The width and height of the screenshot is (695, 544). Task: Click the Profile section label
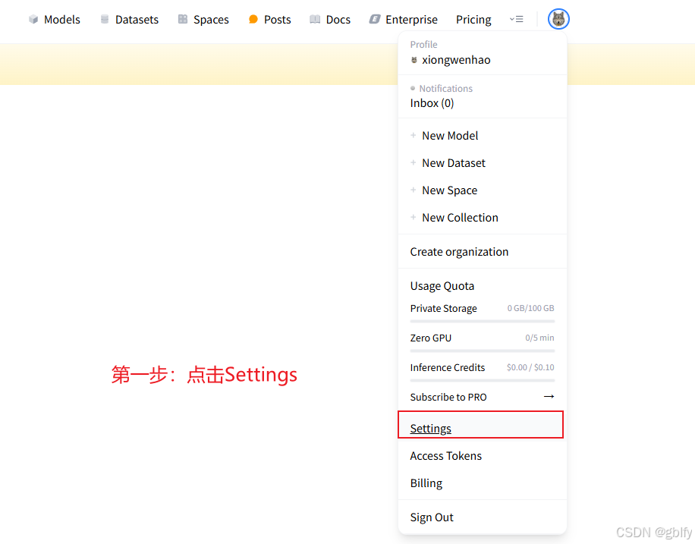click(423, 44)
